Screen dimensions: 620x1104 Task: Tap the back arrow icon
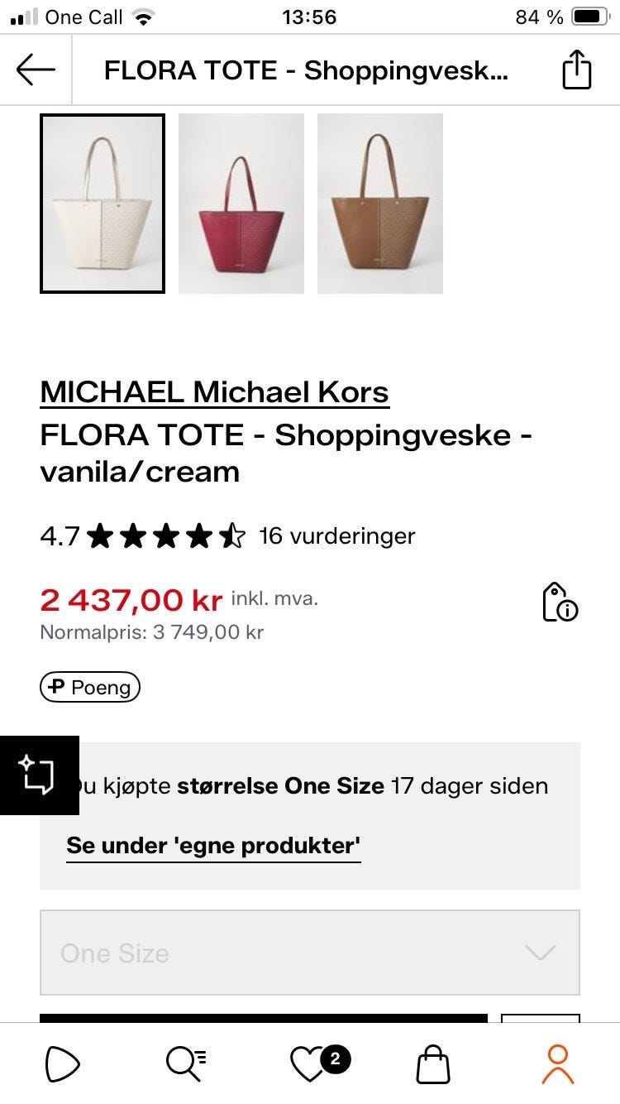pyautogui.click(x=36, y=70)
